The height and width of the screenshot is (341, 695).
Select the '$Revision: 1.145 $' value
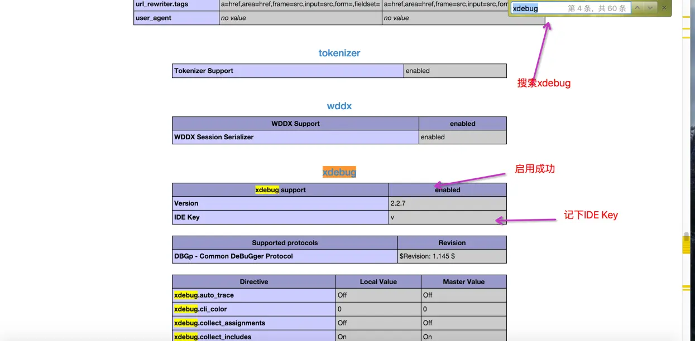[x=452, y=256]
